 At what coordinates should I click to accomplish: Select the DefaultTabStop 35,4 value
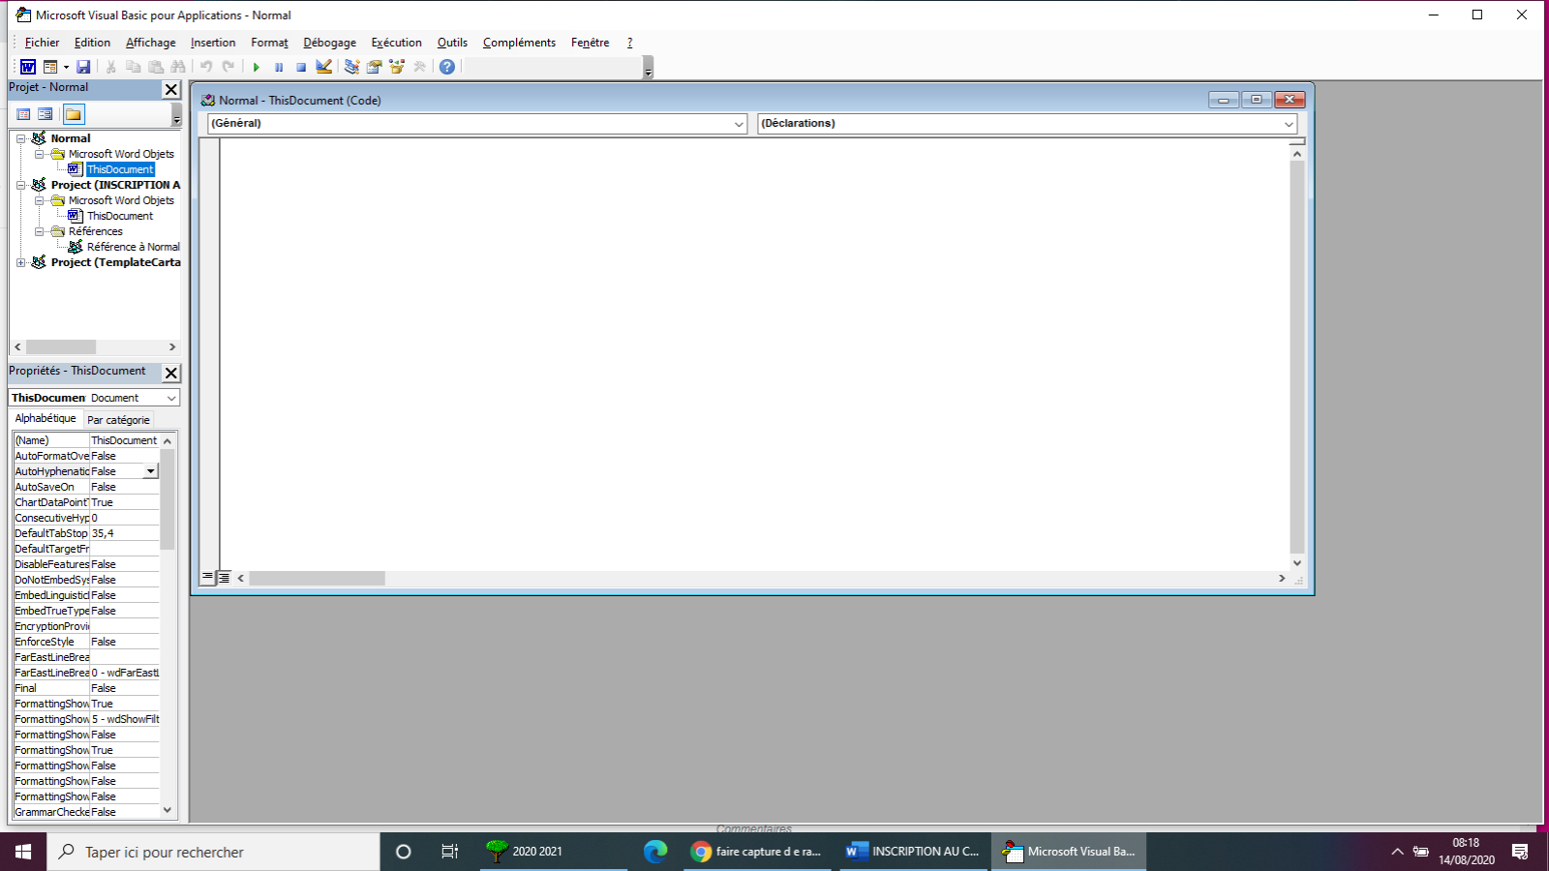(x=124, y=533)
